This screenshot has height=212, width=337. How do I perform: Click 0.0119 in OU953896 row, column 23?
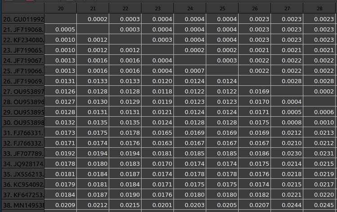(x=158, y=102)
